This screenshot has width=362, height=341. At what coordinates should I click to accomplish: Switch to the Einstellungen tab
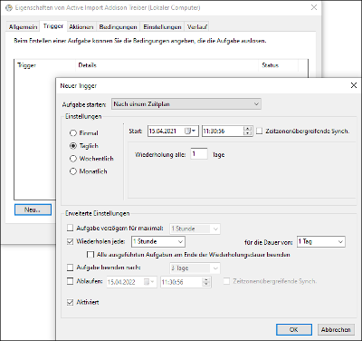(162, 27)
